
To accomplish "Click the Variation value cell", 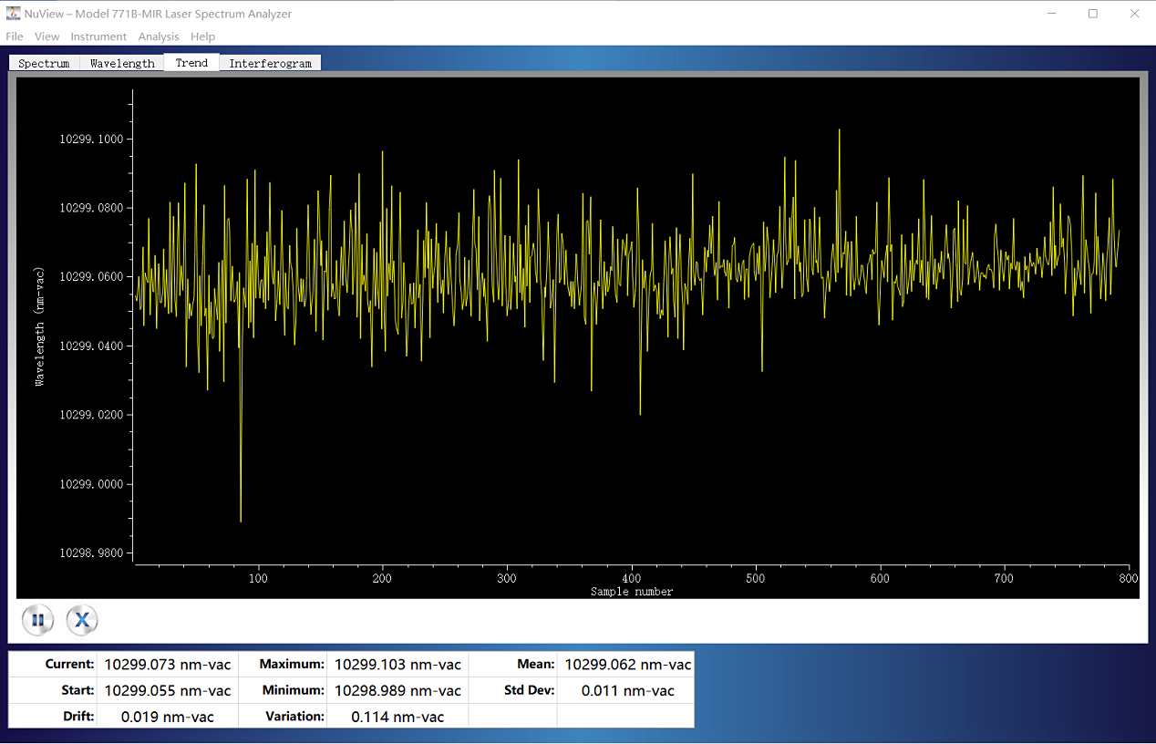I will click(x=397, y=717).
